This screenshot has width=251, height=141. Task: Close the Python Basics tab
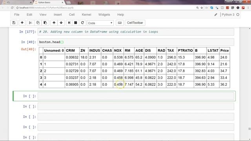(x=62, y=2)
